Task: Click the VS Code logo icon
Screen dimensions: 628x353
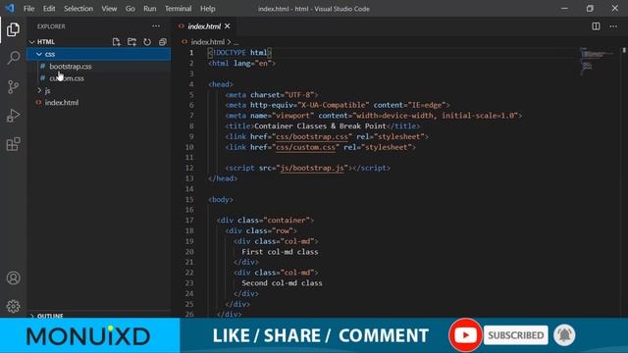Action: tap(10, 8)
